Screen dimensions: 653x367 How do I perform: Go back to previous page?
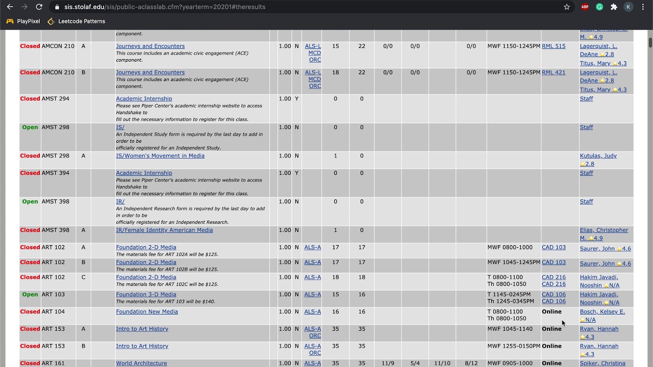click(x=10, y=7)
